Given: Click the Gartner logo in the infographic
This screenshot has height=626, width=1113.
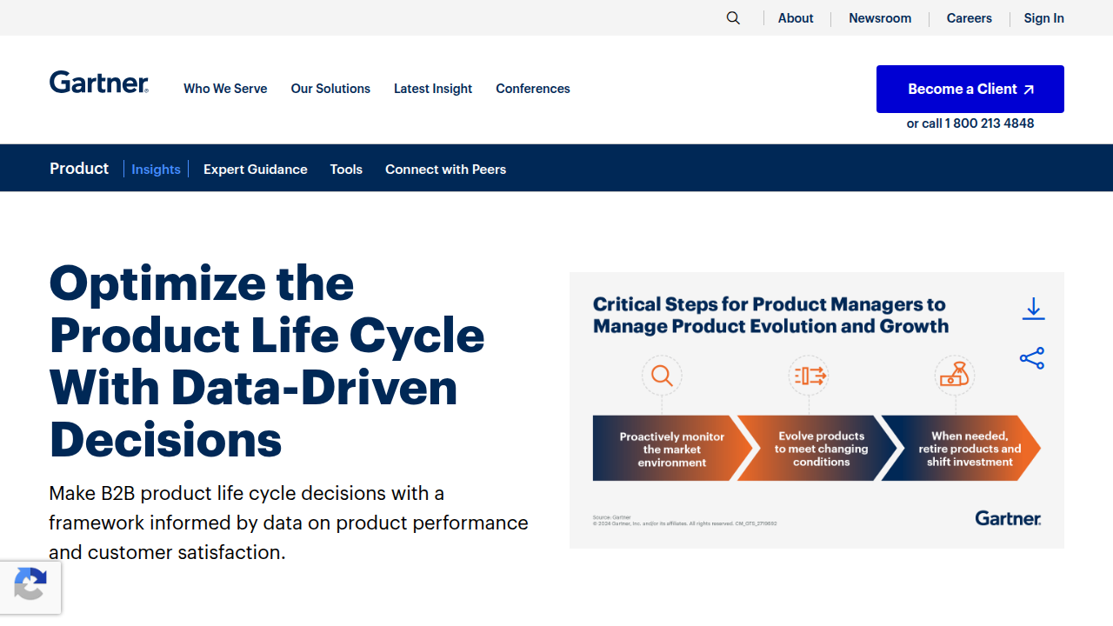Looking at the screenshot, I should click(x=1008, y=518).
